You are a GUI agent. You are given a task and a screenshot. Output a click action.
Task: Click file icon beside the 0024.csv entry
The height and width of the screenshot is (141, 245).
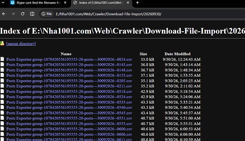coord(2,59)
